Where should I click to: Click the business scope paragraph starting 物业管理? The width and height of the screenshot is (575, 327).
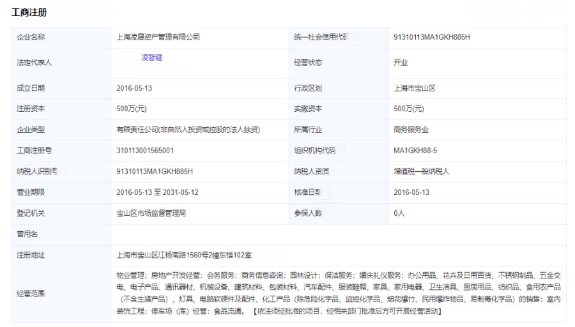(x=339, y=294)
